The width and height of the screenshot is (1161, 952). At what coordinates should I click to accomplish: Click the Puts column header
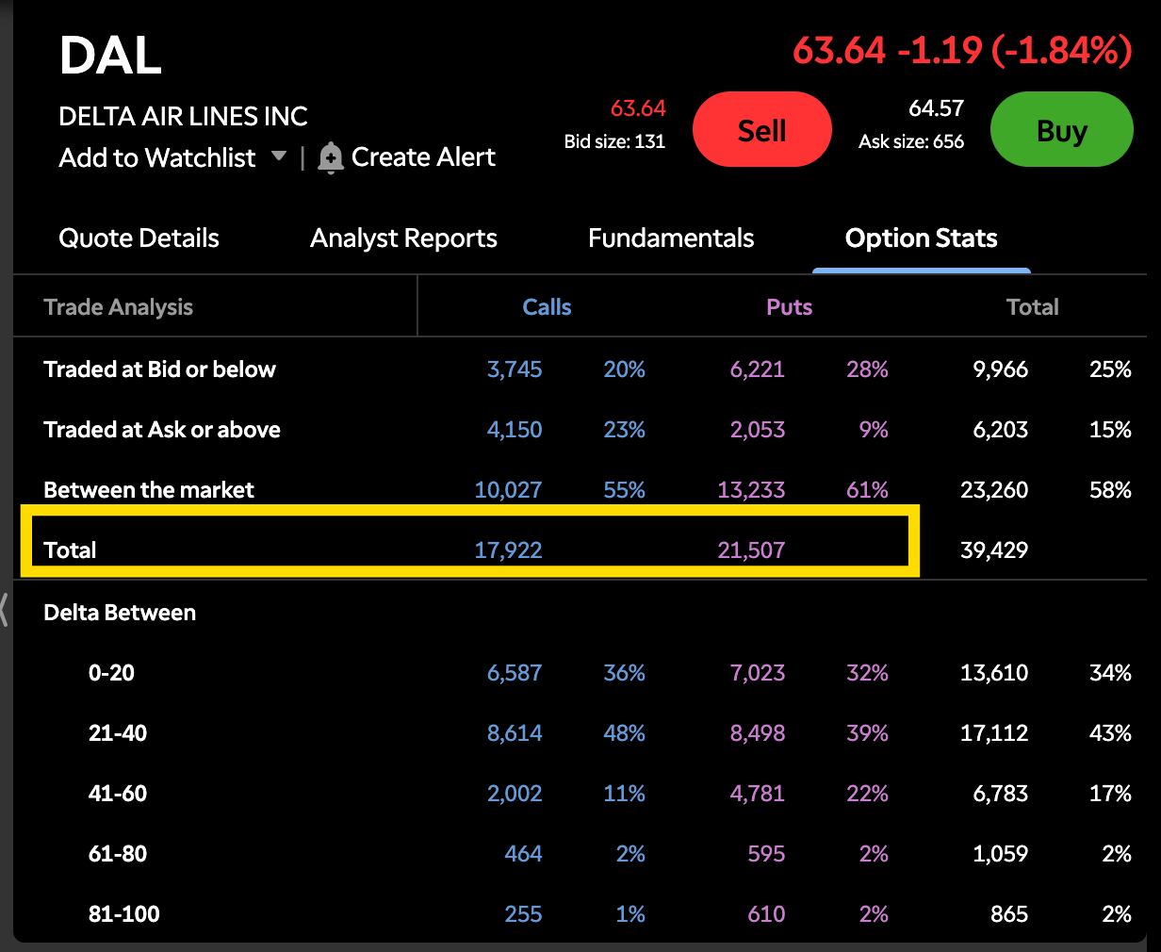(789, 307)
